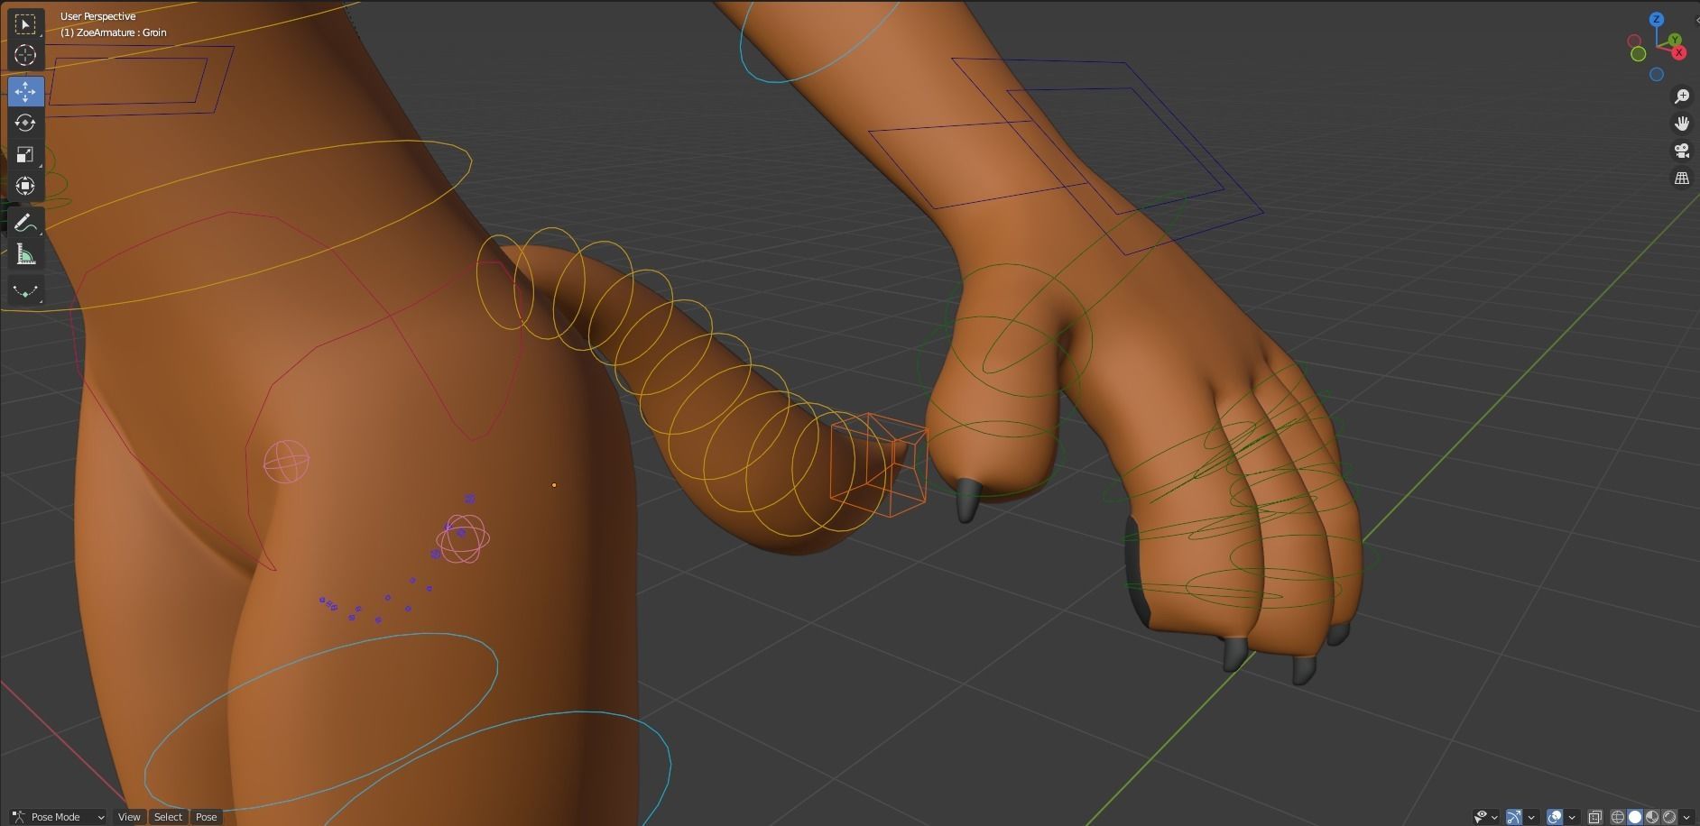Switch to Solid viewport shading
This screenshot has height=826, width=1700.
1635,817
